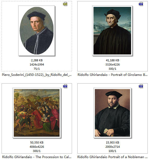
Task: Click the TIF badge on Procession to Calvary
Action: (x=65, y=86)
